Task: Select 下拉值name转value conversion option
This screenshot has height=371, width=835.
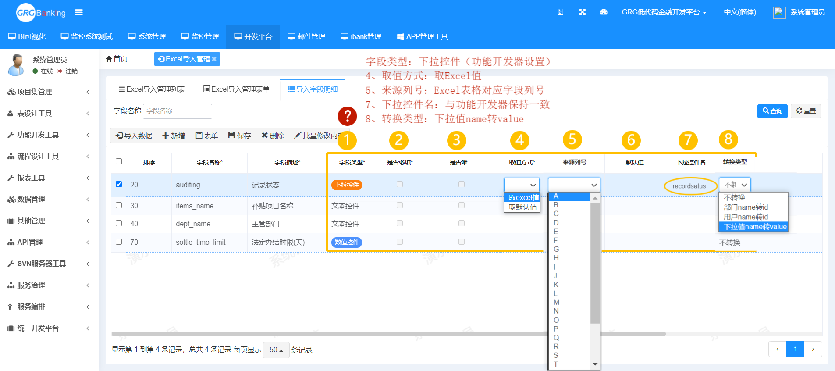Action: (x=753, y=227)
